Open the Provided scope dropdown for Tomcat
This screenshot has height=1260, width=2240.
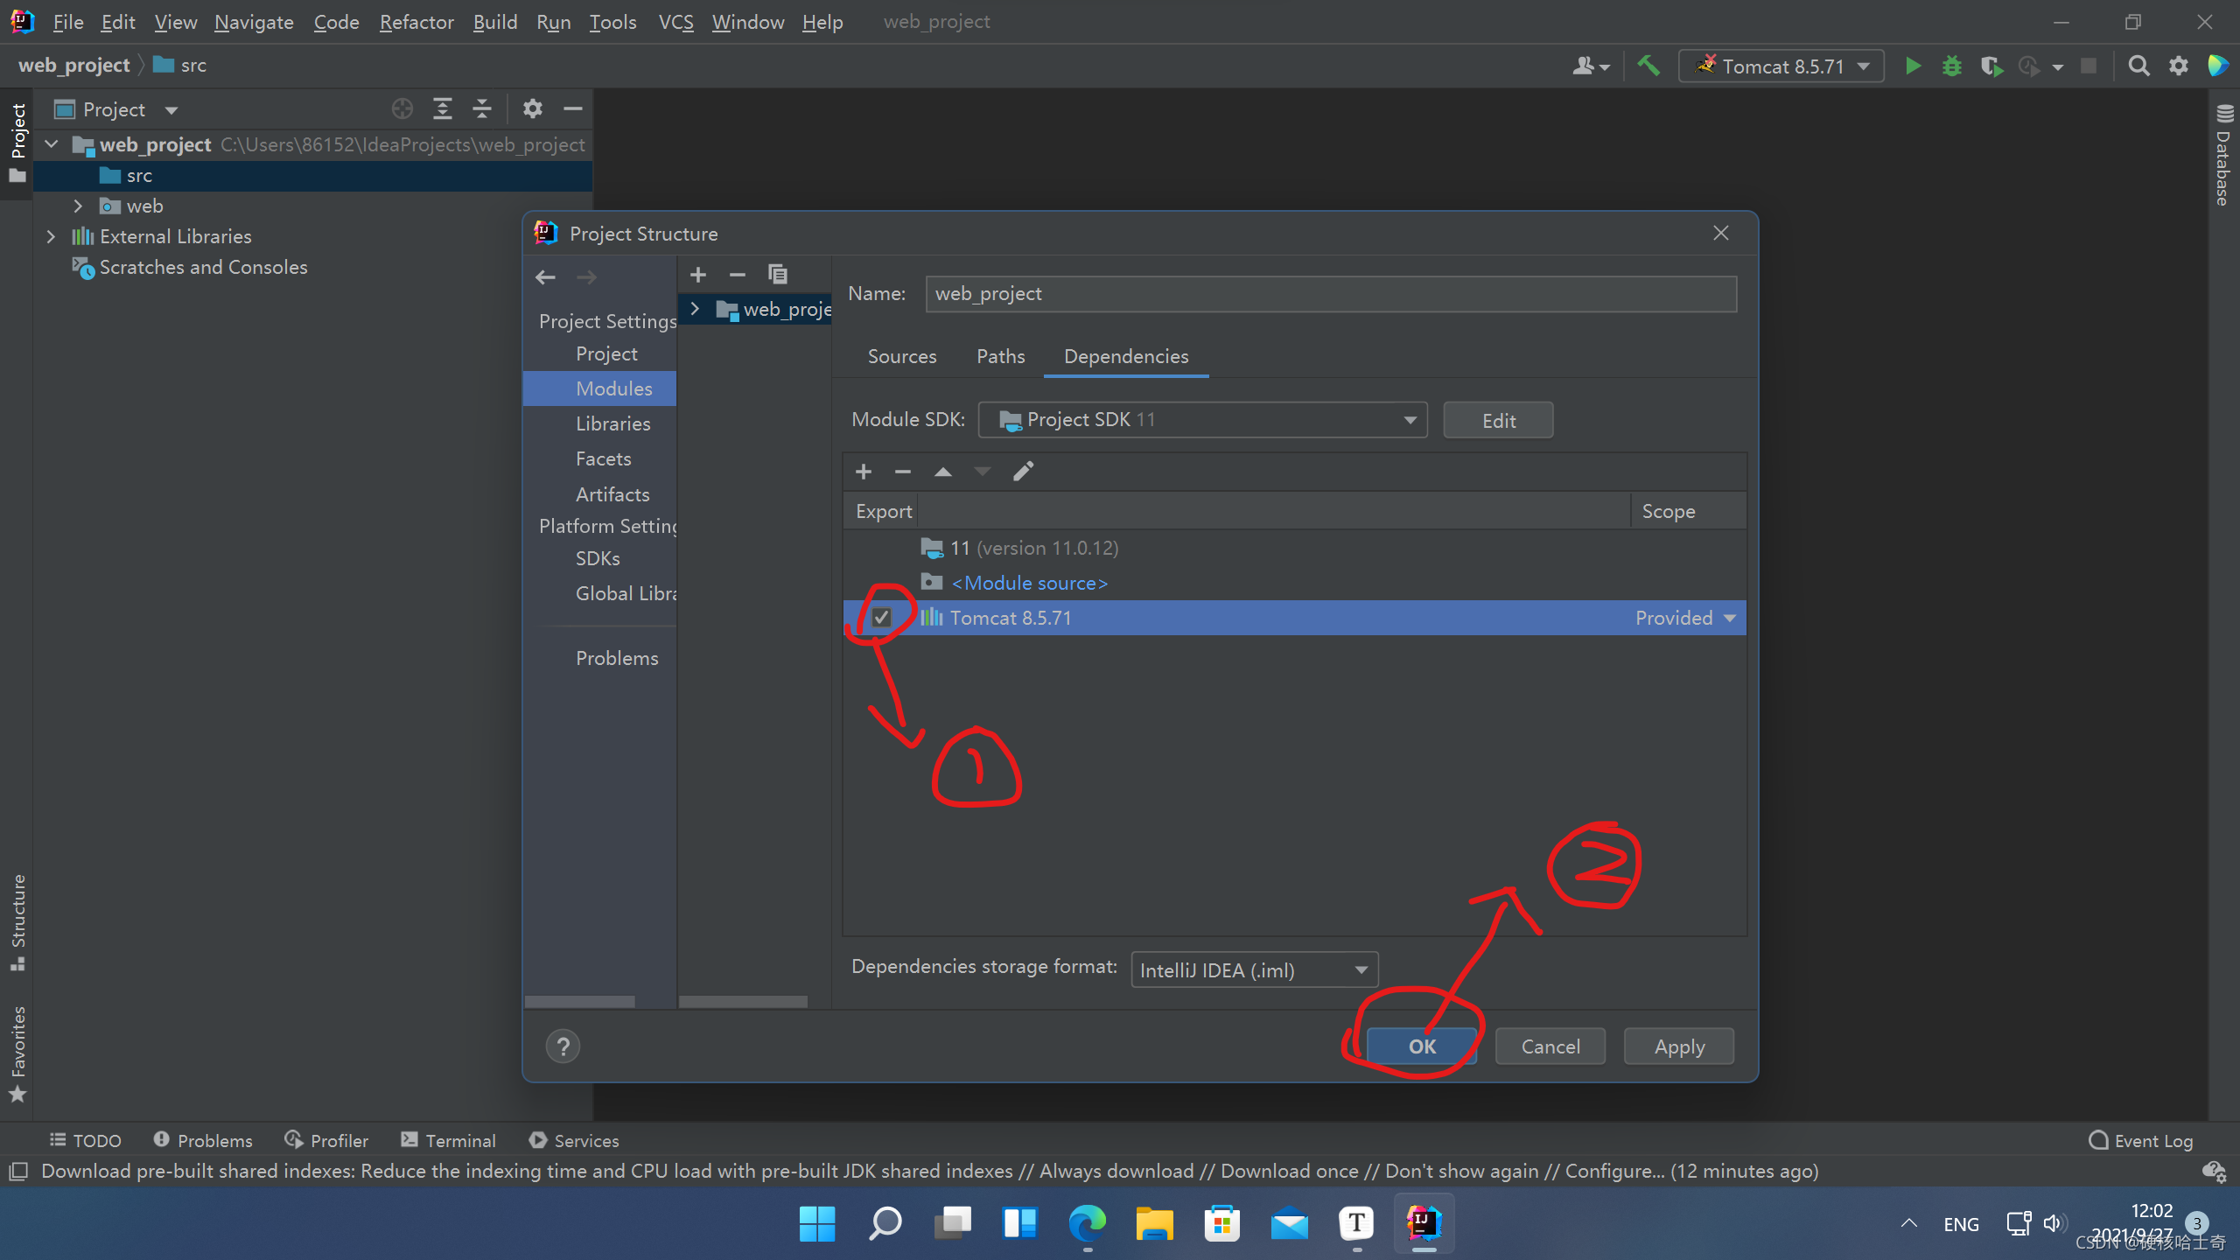(x=1685, y=618)
